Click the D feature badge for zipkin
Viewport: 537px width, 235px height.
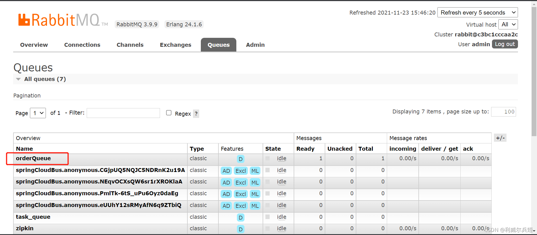point(241,229)
